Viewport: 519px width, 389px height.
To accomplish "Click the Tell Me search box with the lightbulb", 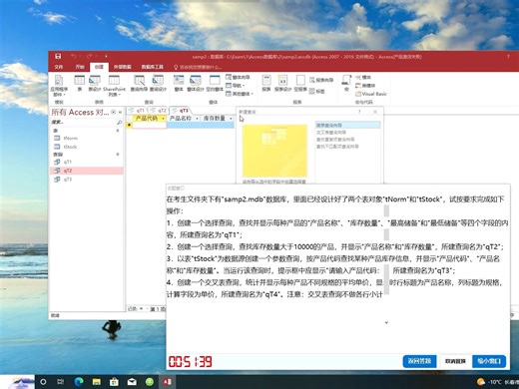I will [x=198, y=67].
